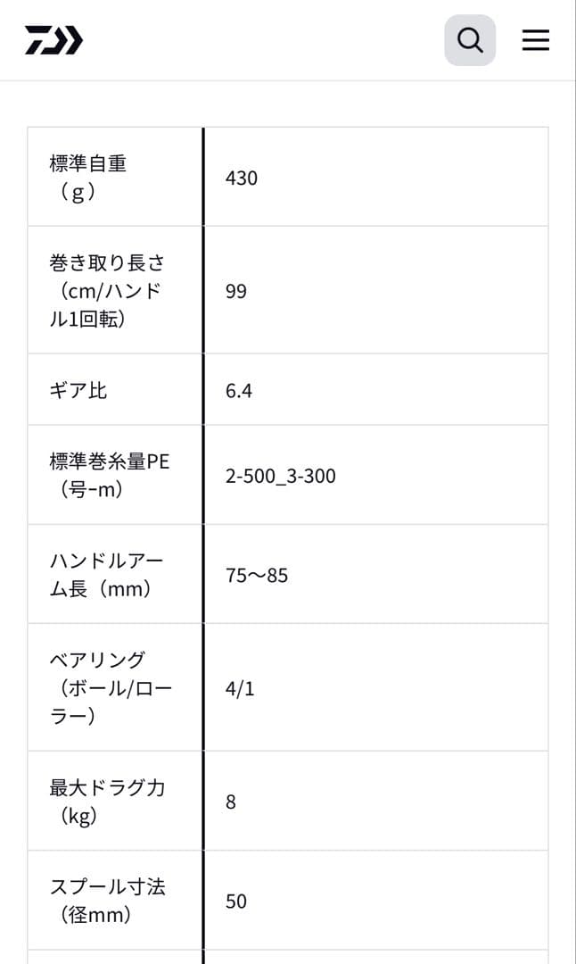Select the 75〜85 value cell

tap(259, 575)
